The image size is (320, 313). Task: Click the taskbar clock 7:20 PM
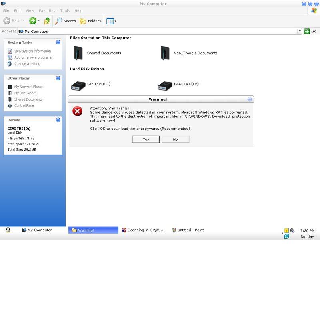click(x=308, y=231)
